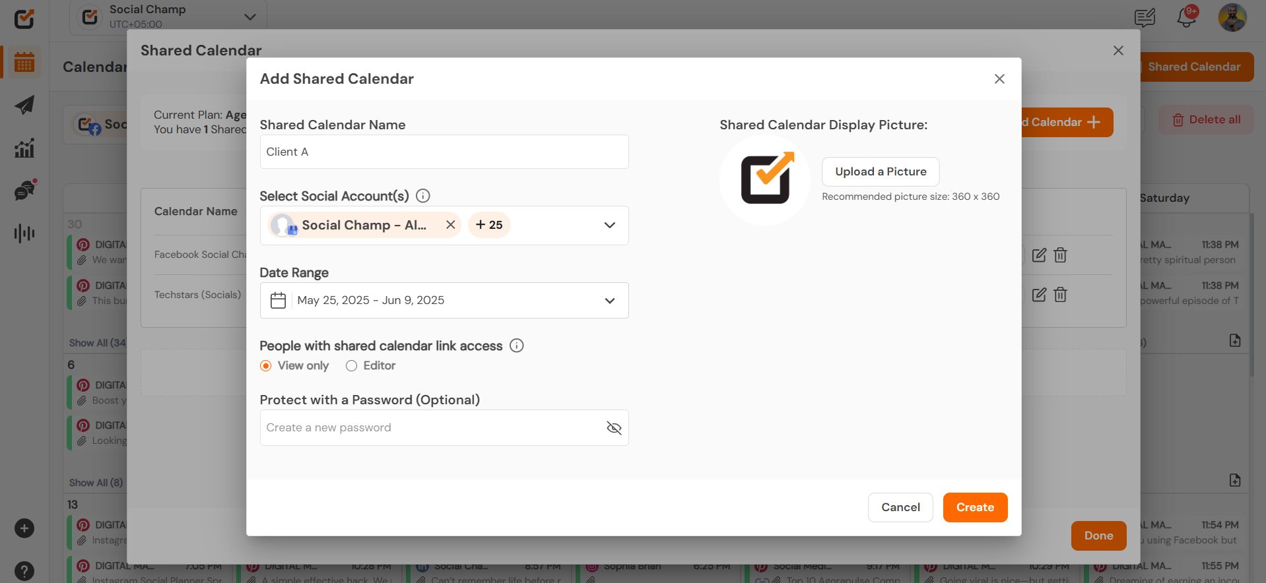Click Upload a Picture button
The height and width of the screenshot is (583, 1266).
point(881,171)
